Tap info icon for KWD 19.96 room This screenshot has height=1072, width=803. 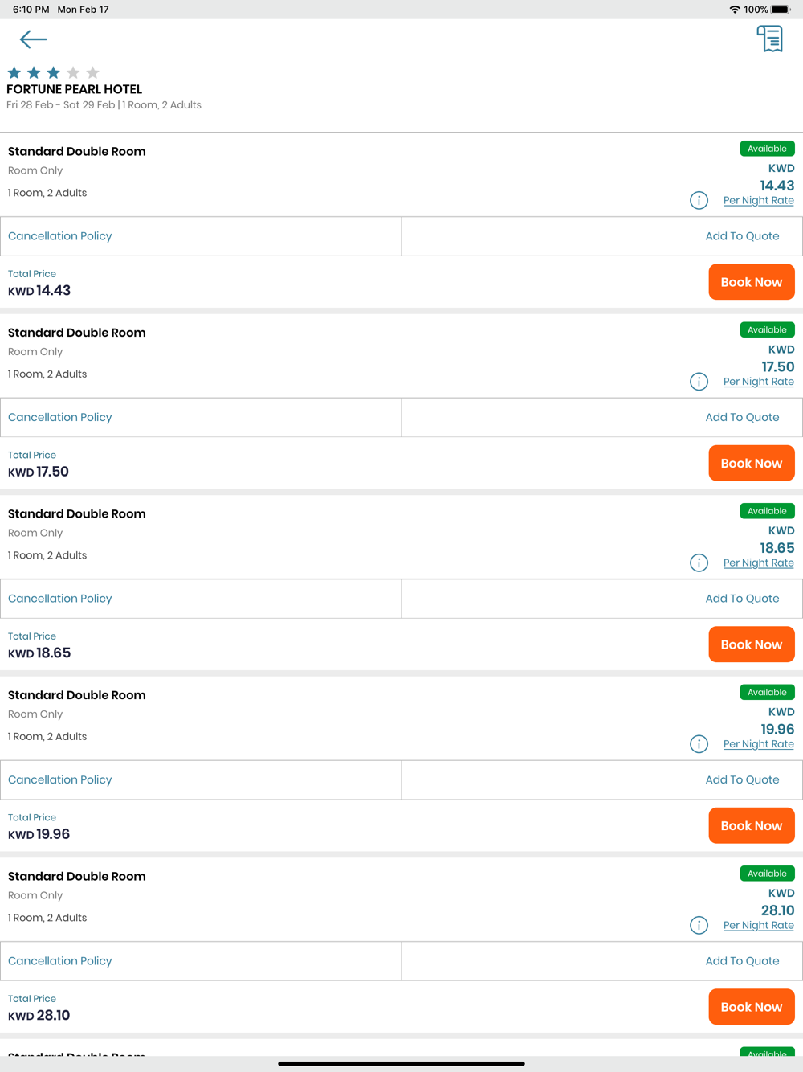point(699,744)
